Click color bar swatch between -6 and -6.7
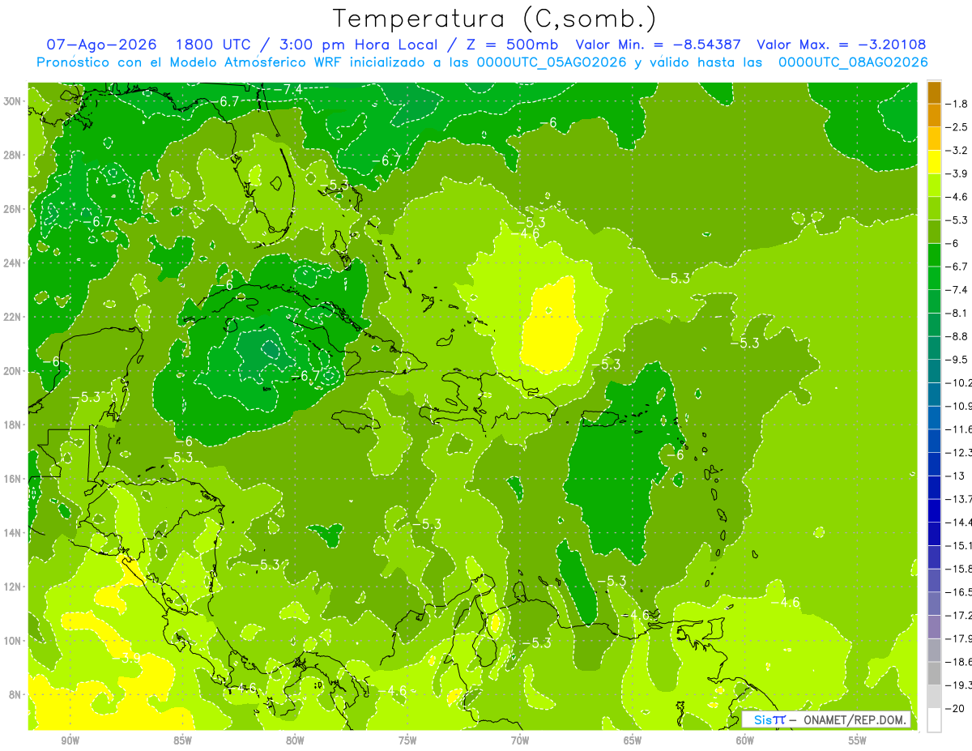The width and height of the screenshot is (972, 751). point(934,254)
